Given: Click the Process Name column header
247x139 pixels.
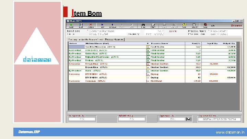Looking at the screenshot, I should [x=168, y=43].
